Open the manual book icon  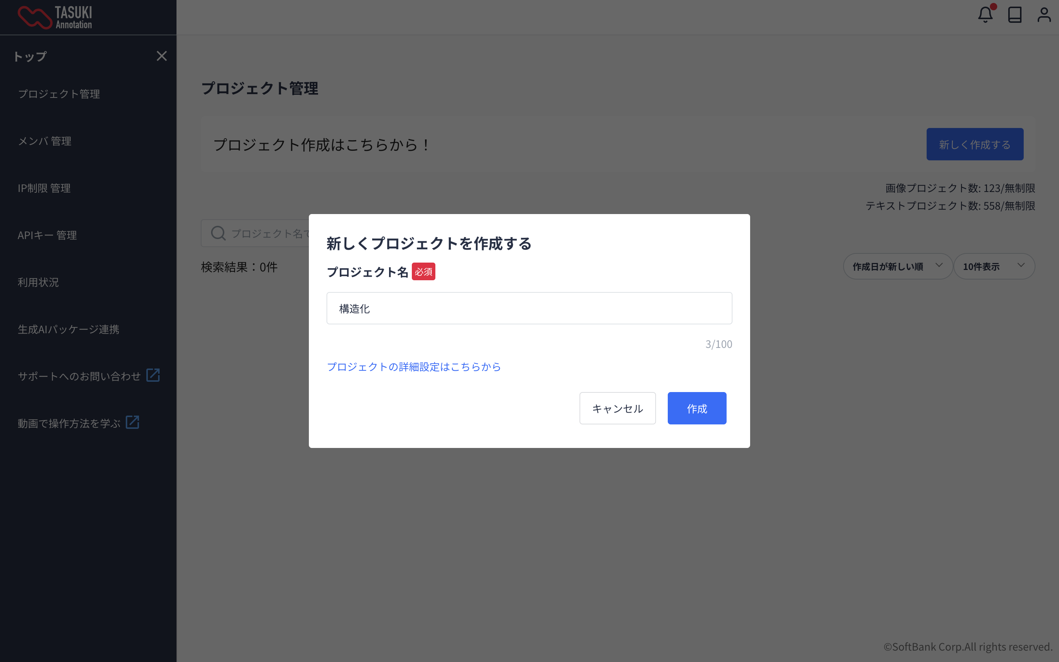tap(1015, 15)
